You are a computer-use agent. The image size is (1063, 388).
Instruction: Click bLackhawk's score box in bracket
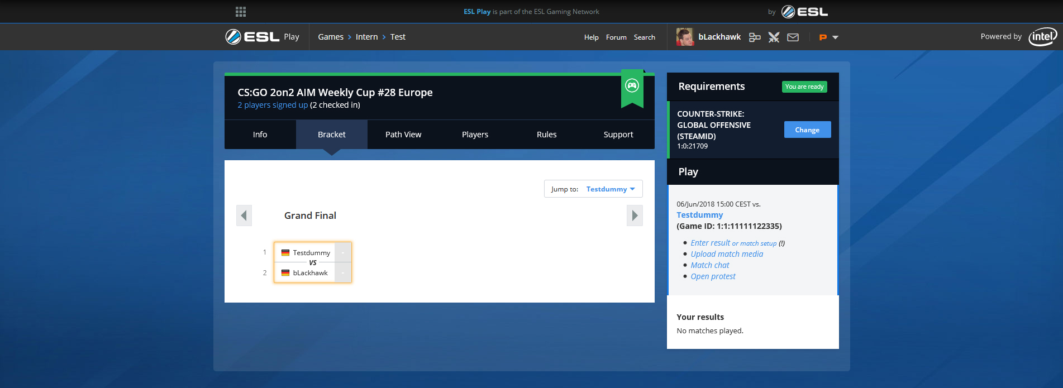(x=343, y=272)
